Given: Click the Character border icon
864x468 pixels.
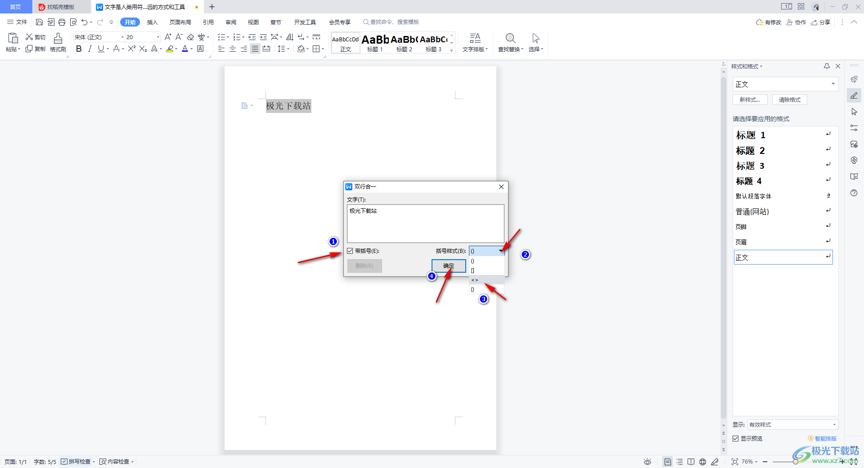Looking at the screenshot, I should 201,49.
